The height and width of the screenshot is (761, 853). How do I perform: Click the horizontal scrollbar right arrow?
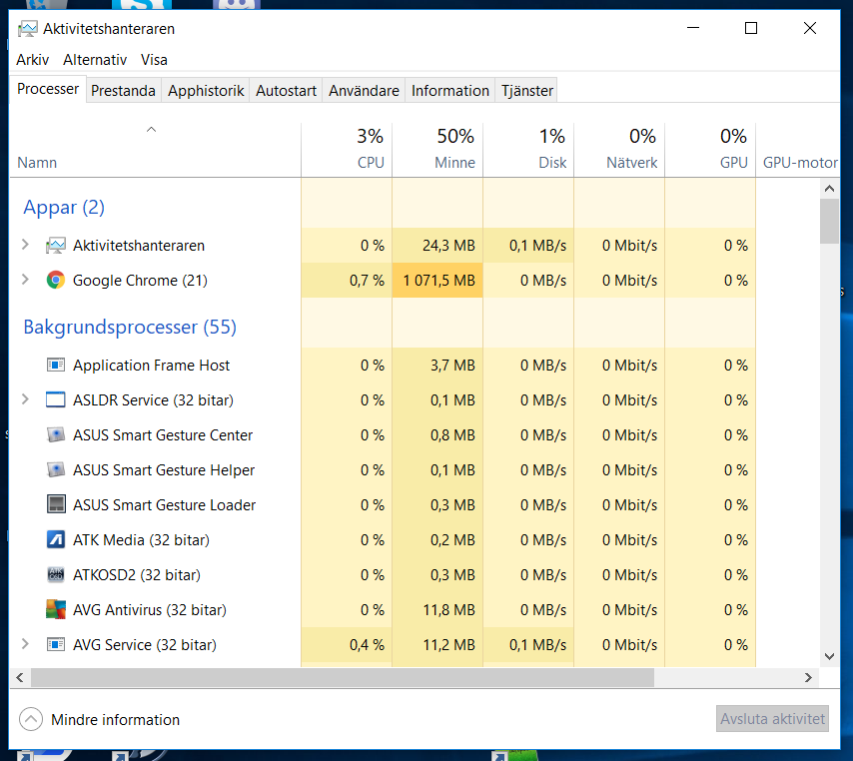(808, 677)
